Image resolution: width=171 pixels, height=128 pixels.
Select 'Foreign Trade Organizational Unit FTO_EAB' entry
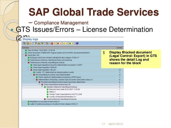(65, 94)
